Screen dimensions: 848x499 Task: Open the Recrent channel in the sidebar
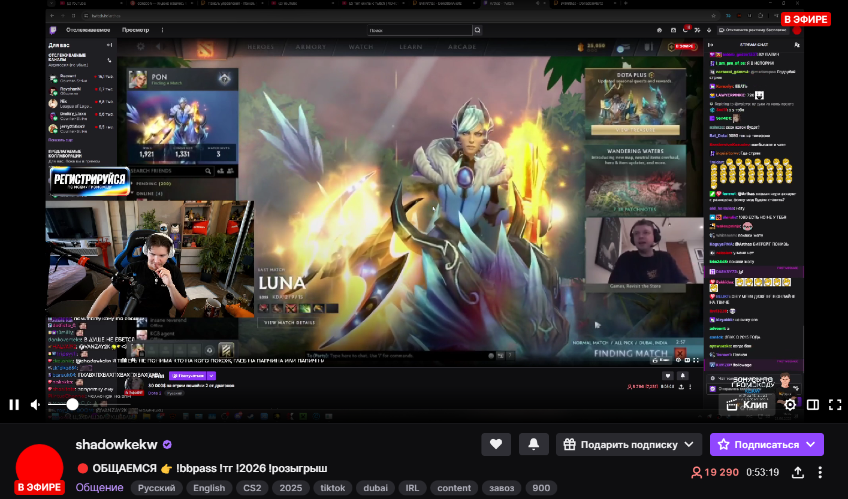point(81,78)
